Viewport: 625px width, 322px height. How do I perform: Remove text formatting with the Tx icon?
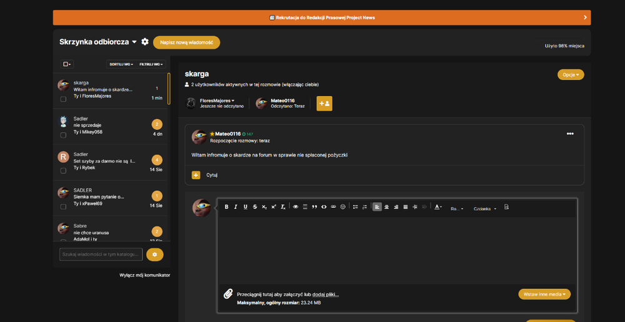pos(283,207)
